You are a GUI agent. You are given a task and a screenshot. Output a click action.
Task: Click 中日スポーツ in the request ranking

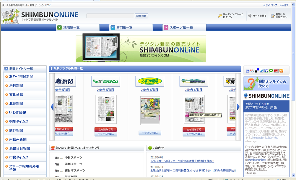(x=73, y=158)
